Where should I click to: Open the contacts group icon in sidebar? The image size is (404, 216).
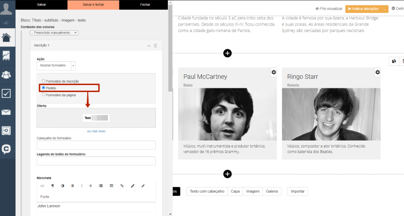[7, 75]
